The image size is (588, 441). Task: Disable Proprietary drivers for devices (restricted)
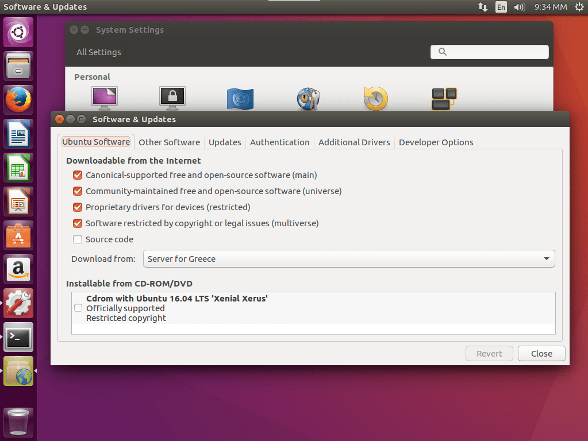[x=78, y=207]
